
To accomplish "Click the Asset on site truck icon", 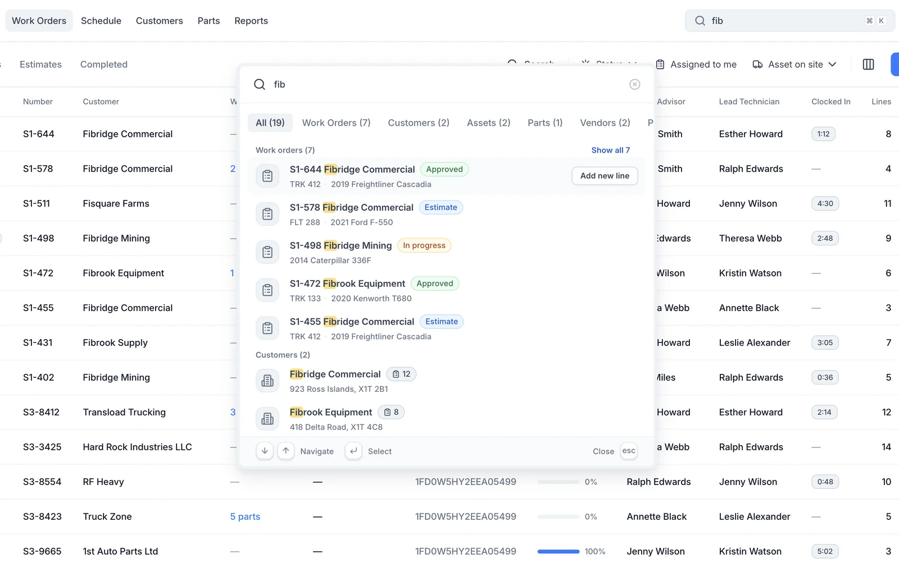I will [x=757, y=65].
